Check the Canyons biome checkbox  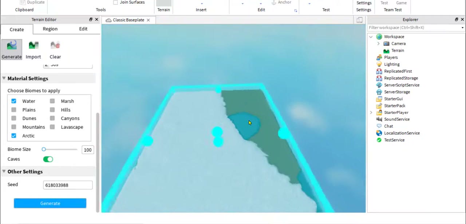tap(52, 118)
